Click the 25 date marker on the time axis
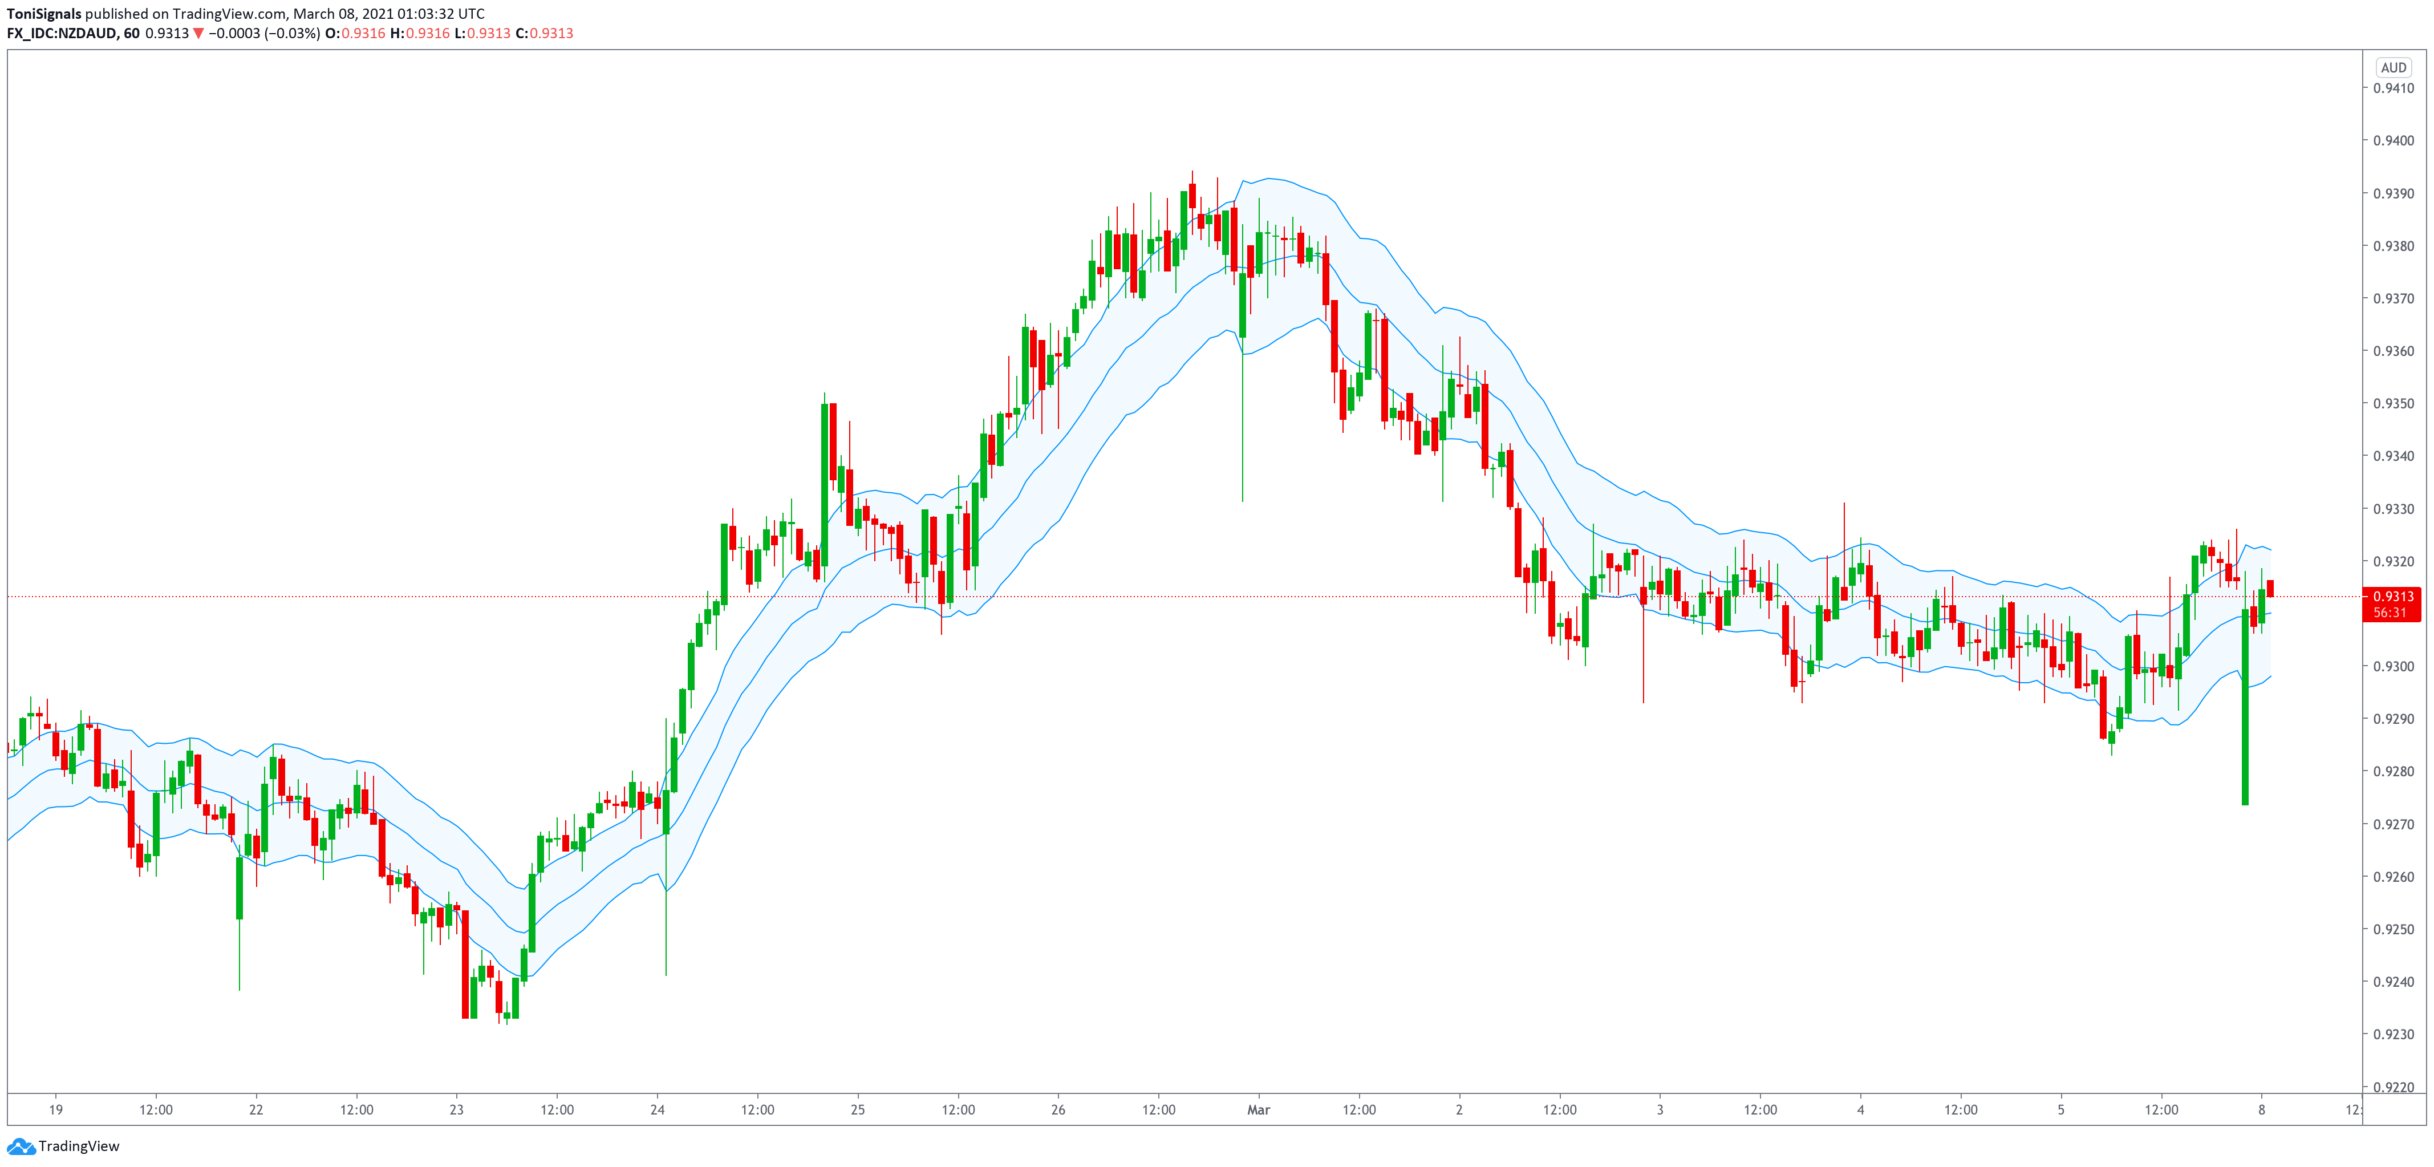Viewport: 2434px width, 1167px height. [x=857, y=1109]
